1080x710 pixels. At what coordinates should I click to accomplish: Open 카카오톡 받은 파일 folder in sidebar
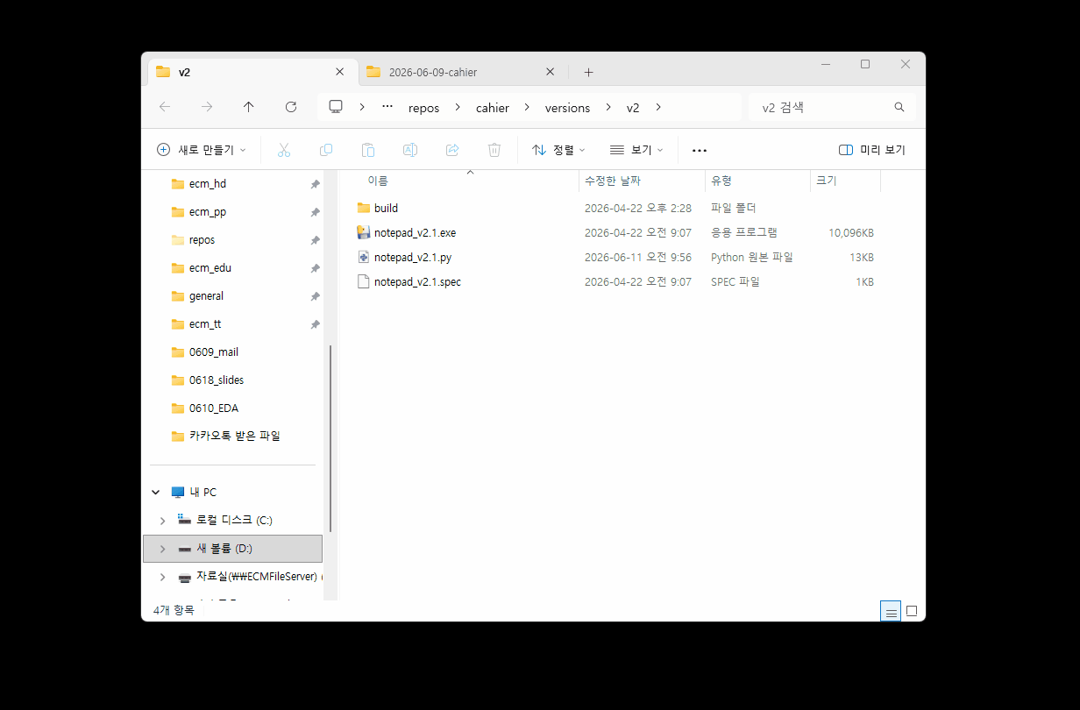pyautogui.click(x=235, y=437)
